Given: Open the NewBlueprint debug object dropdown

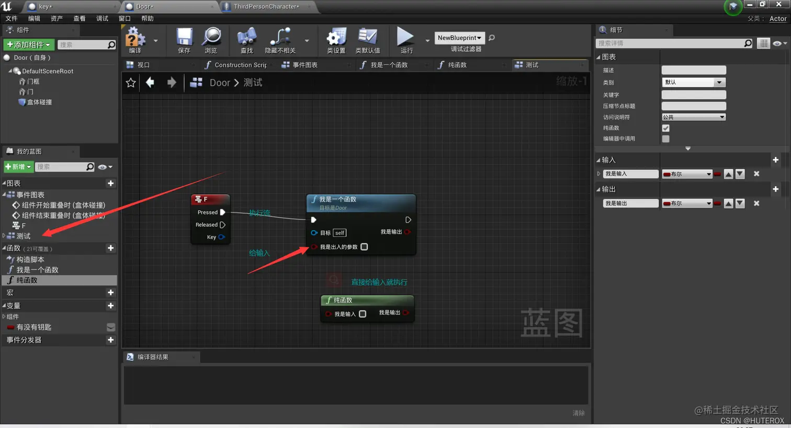Looking at the screenshot, I should coord(459,38).
